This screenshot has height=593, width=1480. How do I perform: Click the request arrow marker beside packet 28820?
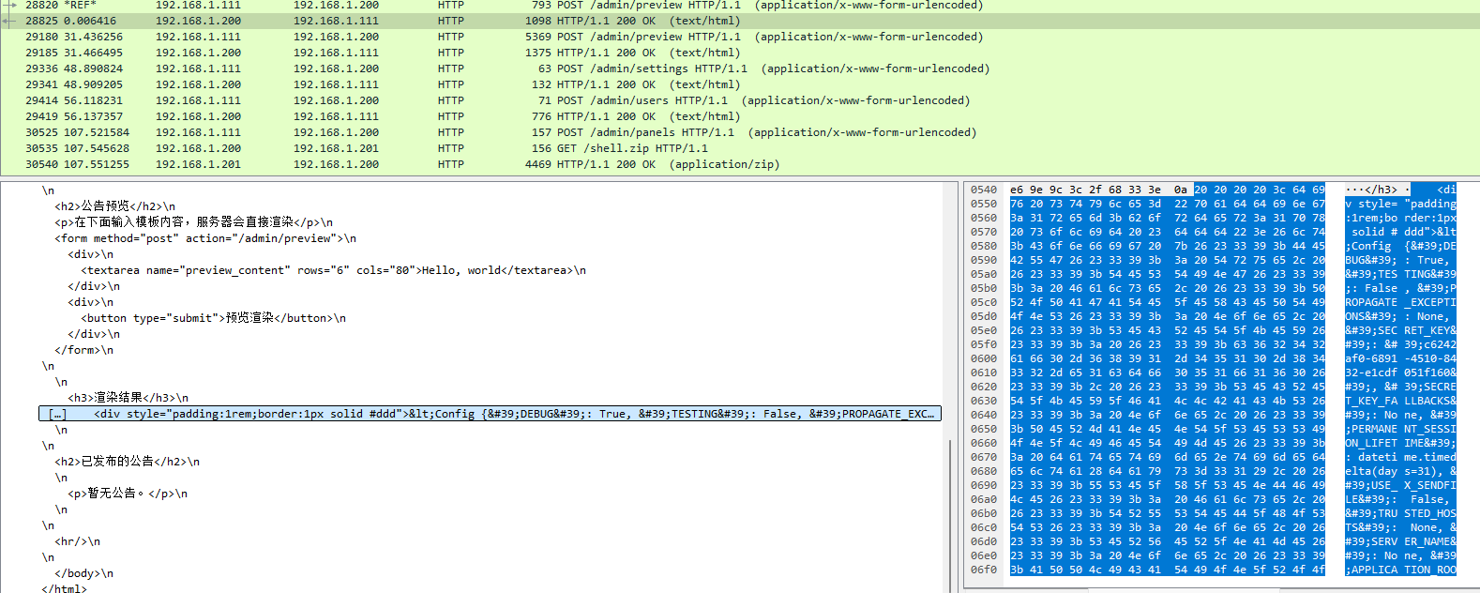coord(9,5)
